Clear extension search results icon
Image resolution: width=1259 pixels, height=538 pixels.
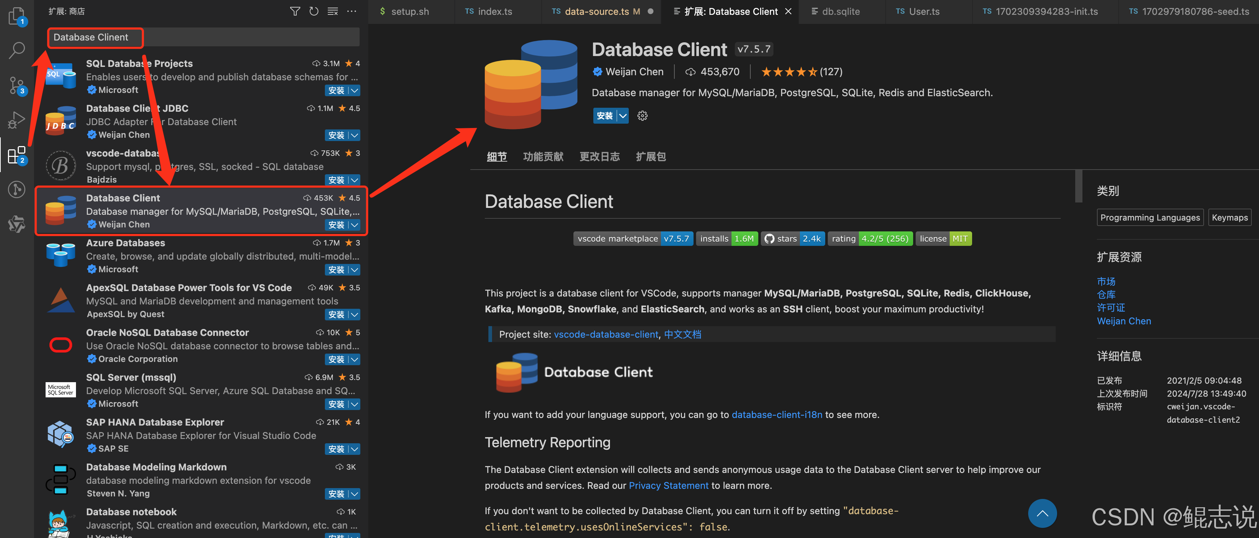click(333, 11)
